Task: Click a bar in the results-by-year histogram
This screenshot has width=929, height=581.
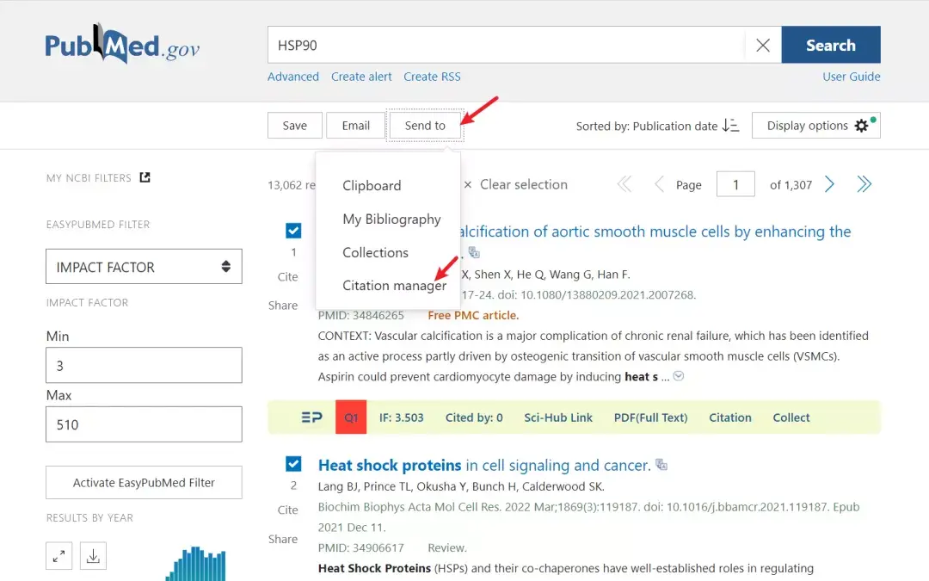Action: 196,564
